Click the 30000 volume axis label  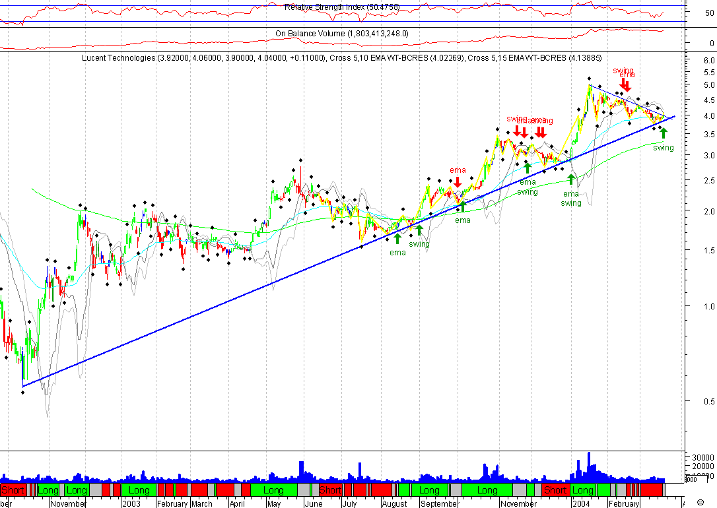(x=703, y=457)
